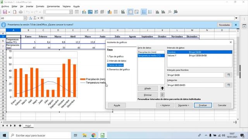Image resolution: width=248 pixels, height=139 pixels.
Task: Open the Herramientas menu
Action: [x=53, y=6]
